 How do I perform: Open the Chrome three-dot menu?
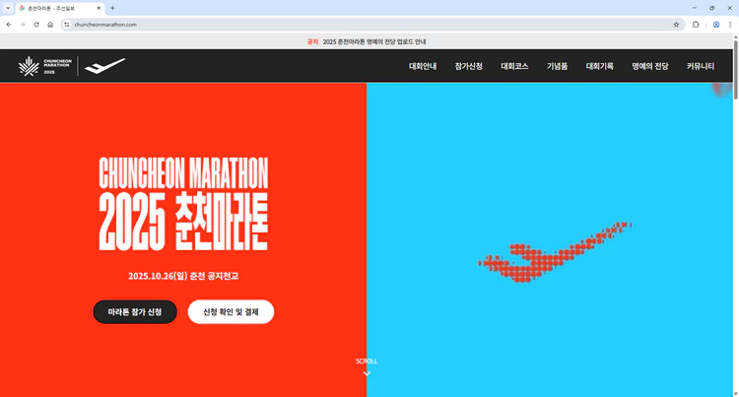pyautogui.click(x=730, y=24)
